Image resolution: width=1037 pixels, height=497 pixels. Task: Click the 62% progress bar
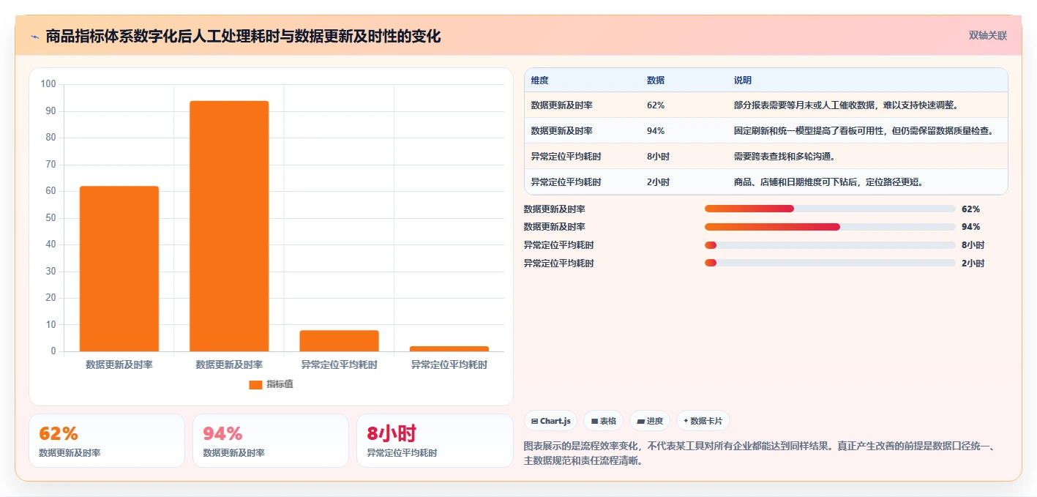pyautogui.click(x=830, y=209)
